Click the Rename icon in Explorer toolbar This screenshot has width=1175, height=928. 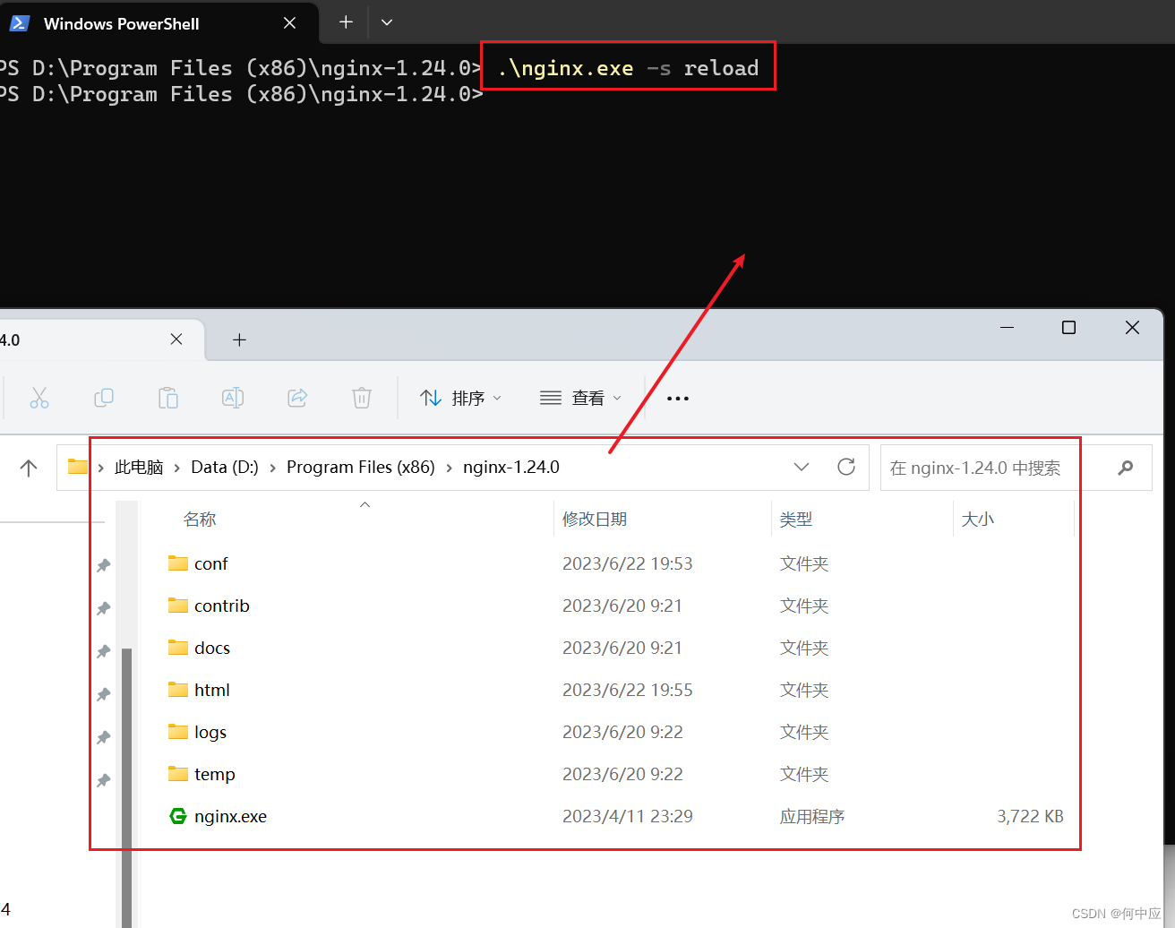tap(233, 398)
